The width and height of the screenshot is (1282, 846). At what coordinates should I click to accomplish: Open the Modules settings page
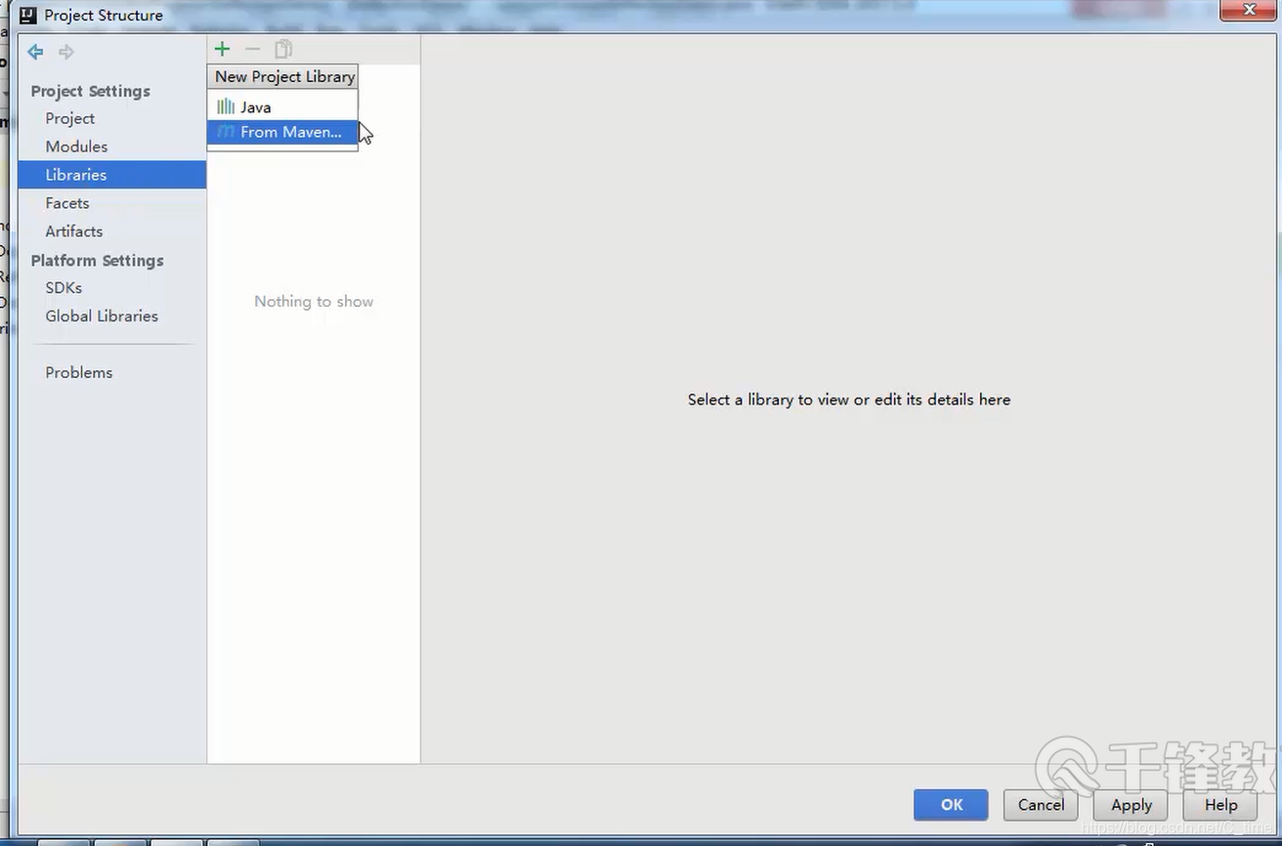pos(76,147)
